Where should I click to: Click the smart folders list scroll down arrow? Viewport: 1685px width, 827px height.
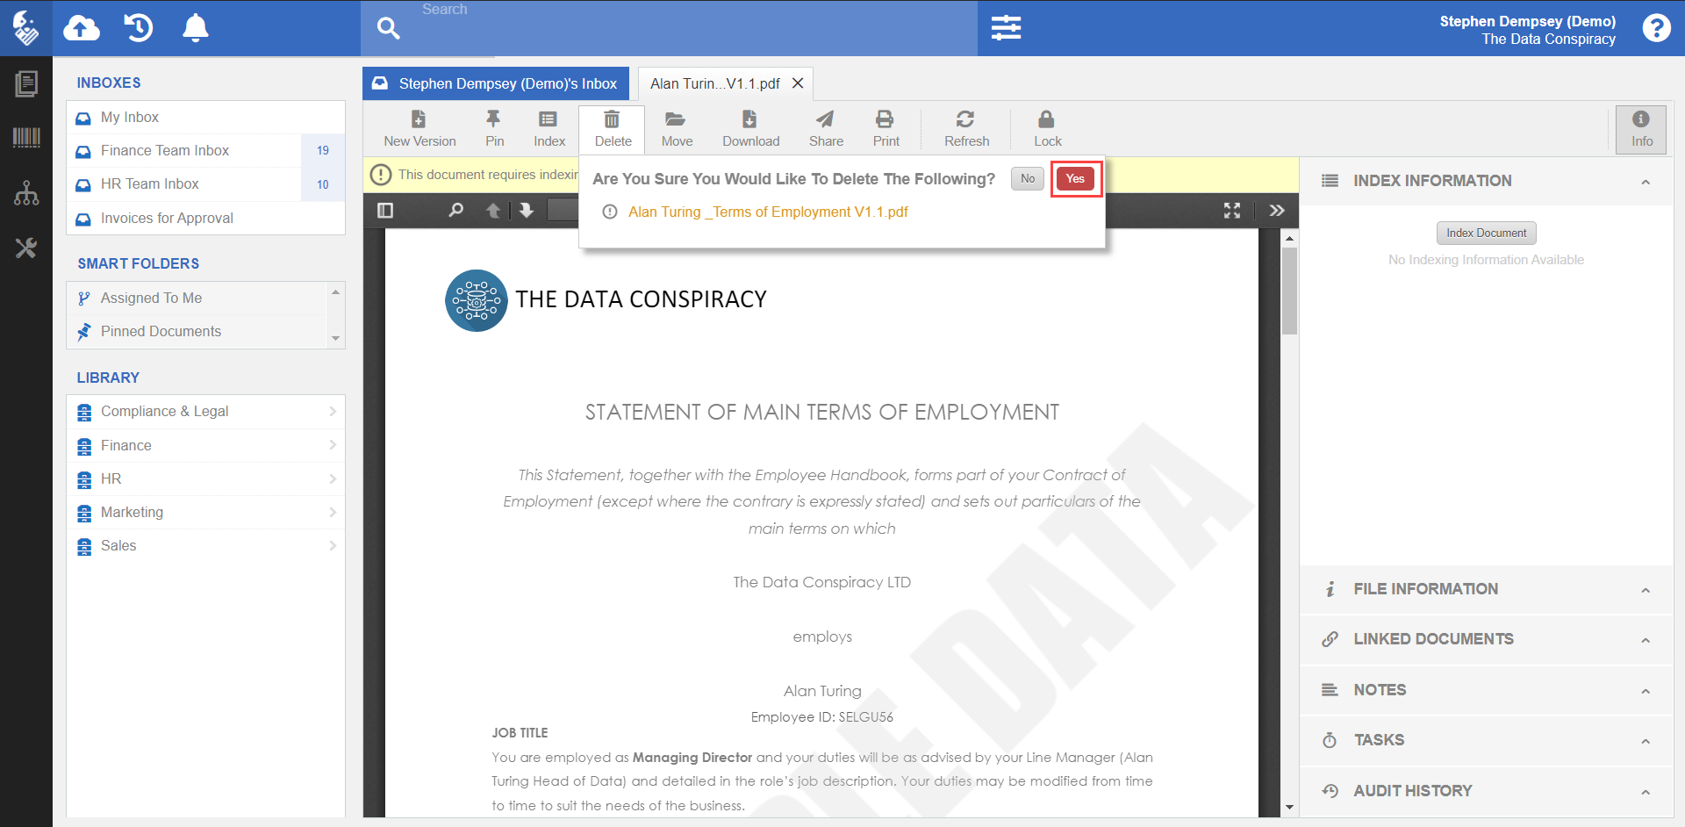click(x=335, y=338)
